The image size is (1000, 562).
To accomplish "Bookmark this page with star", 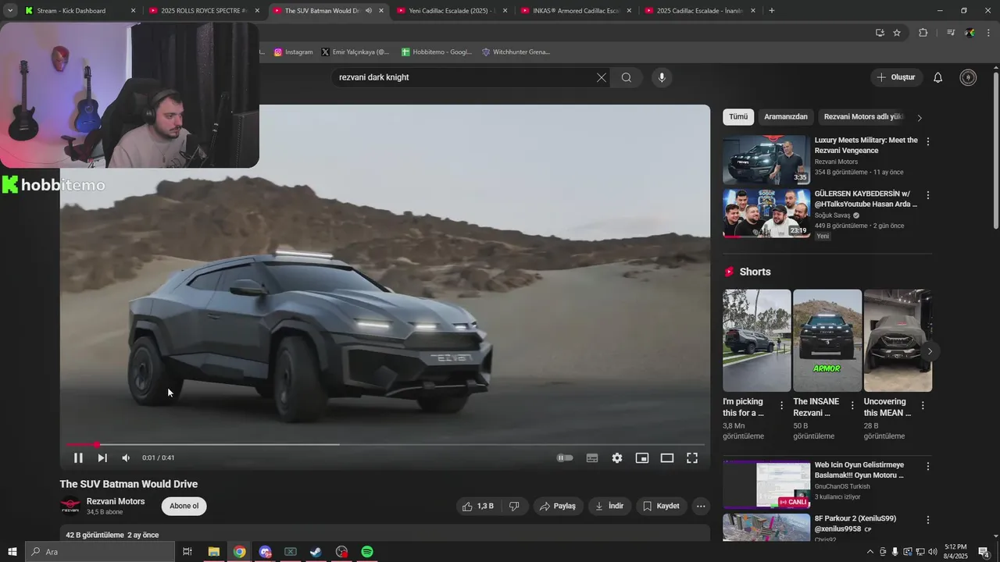I will point(897,33).
